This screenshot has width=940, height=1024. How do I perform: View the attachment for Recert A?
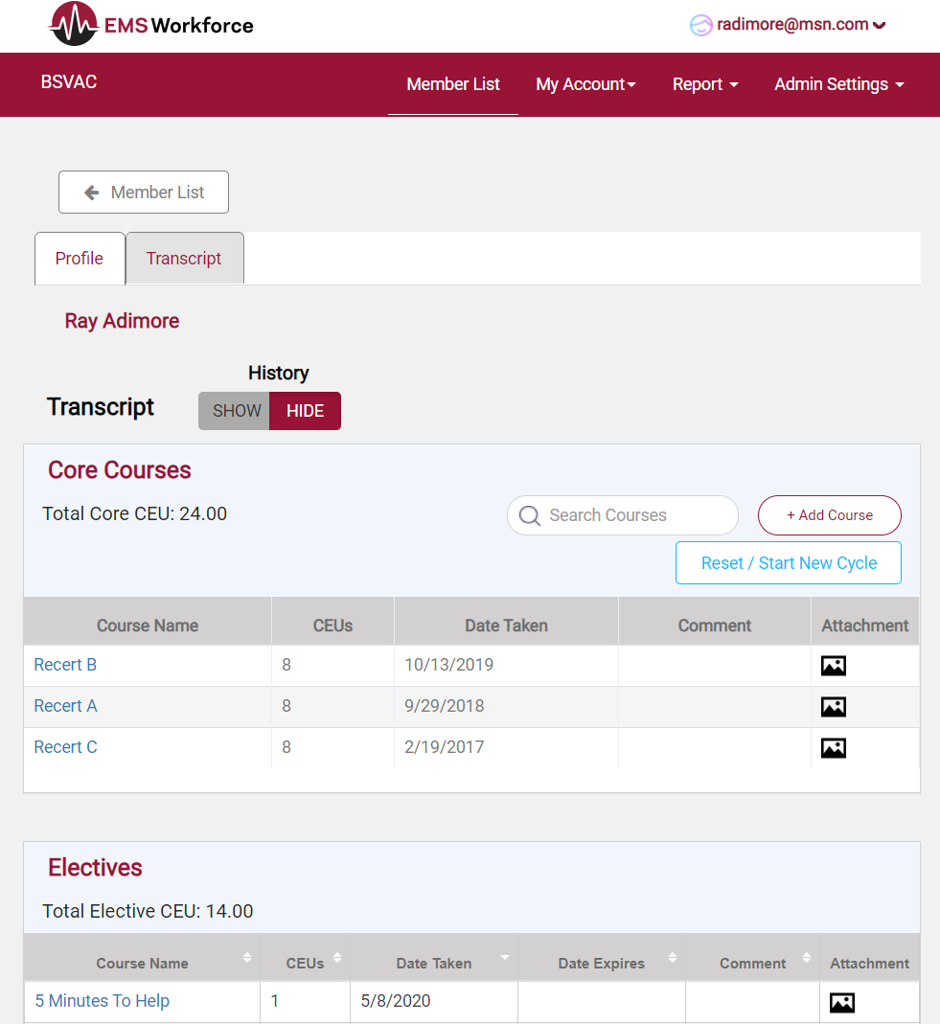click(833, 706)
